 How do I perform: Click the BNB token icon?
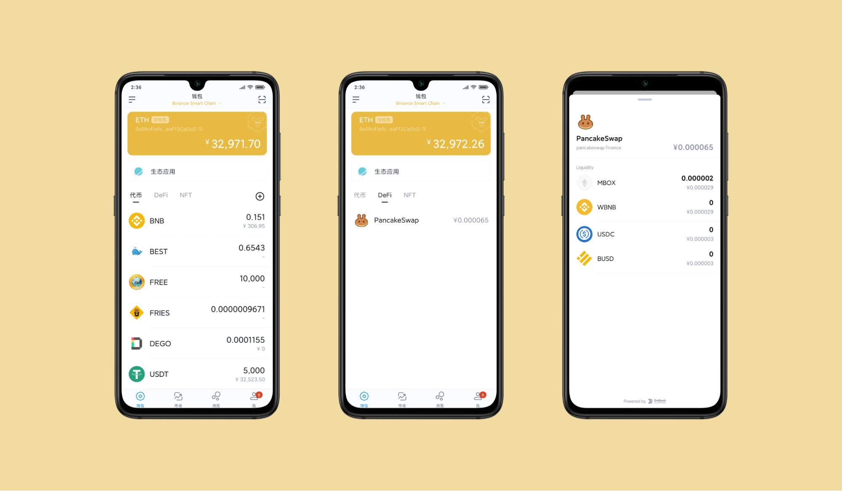pyautogui.click(x=136, y=219)
